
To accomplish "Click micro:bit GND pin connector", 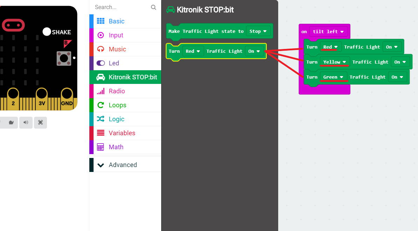I will 67,99.
